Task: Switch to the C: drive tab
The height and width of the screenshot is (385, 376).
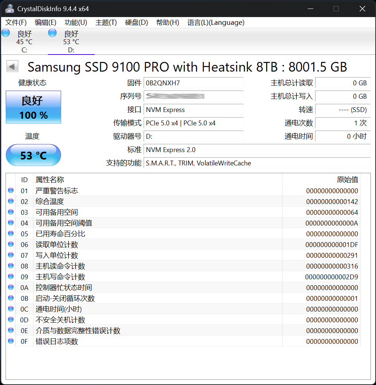Action: tap(24, 41)
